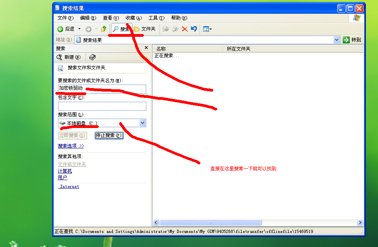Minimize the 搜索结果 window

coord(341,9)
